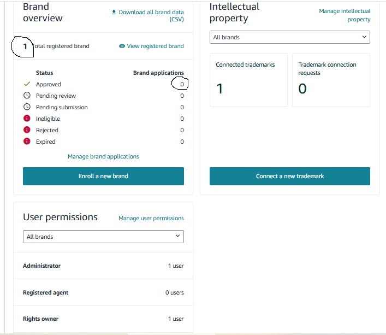The image size is (386, 335).
Task: Click the red Rejected info icon
Action: pos(27,130)
